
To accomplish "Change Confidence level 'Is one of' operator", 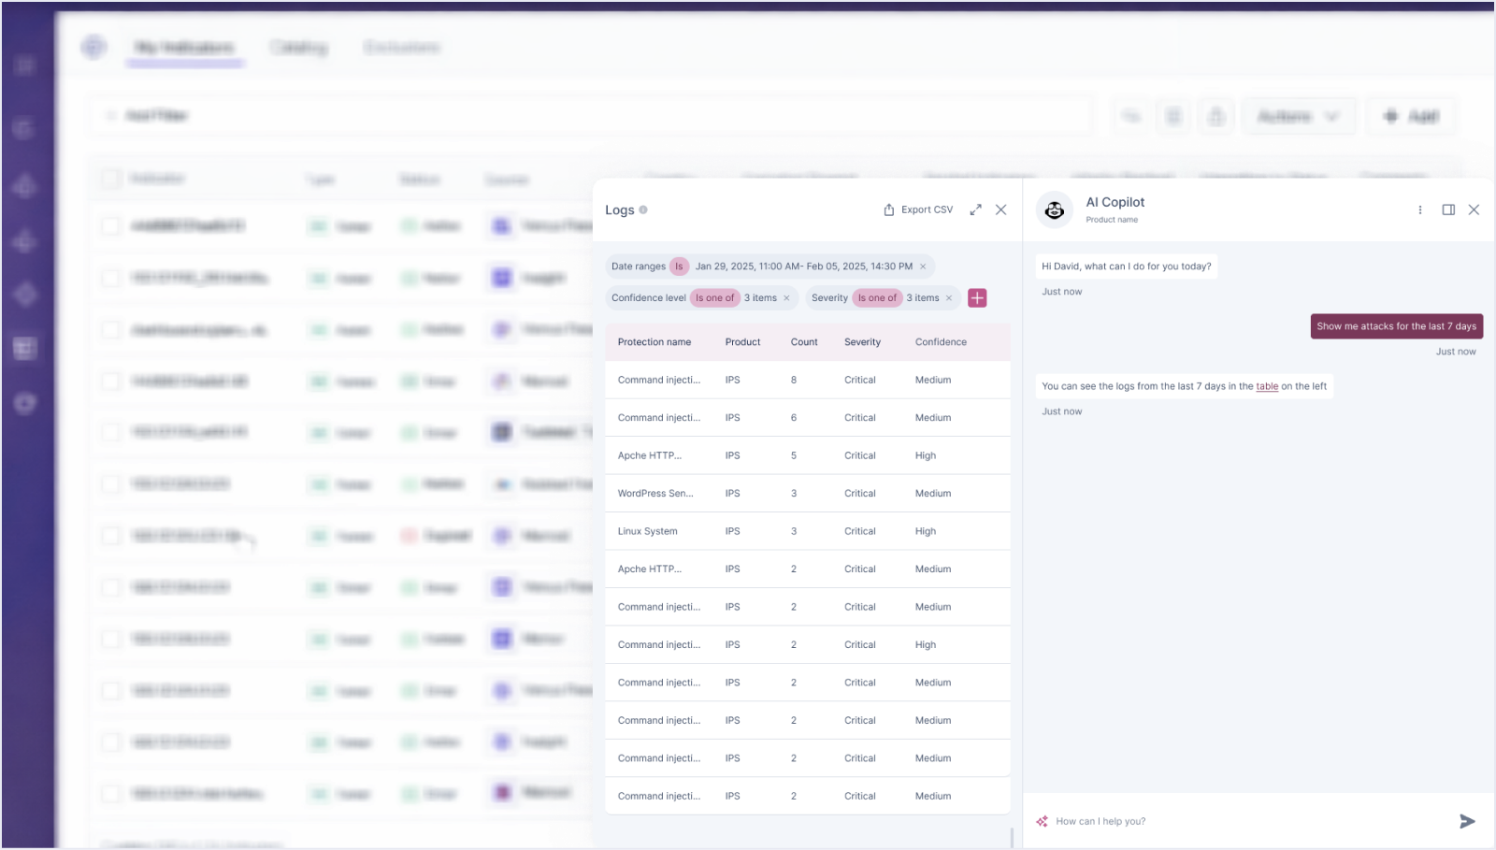I will [x=714, y=298].
